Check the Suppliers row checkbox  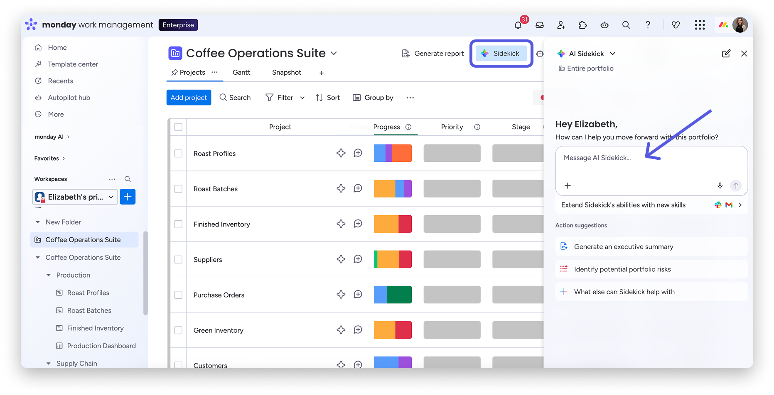pos(178,259)
